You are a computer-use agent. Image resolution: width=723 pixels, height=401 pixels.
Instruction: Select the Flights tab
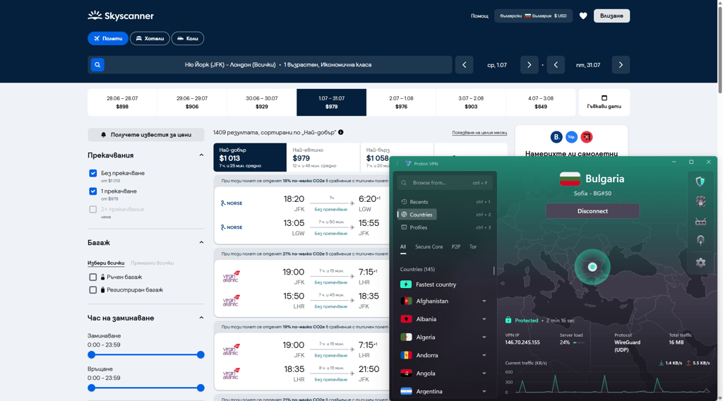click(x=108, y=38)
